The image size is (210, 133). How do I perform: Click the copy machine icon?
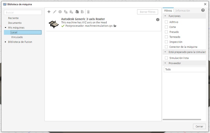click(66, 12)
